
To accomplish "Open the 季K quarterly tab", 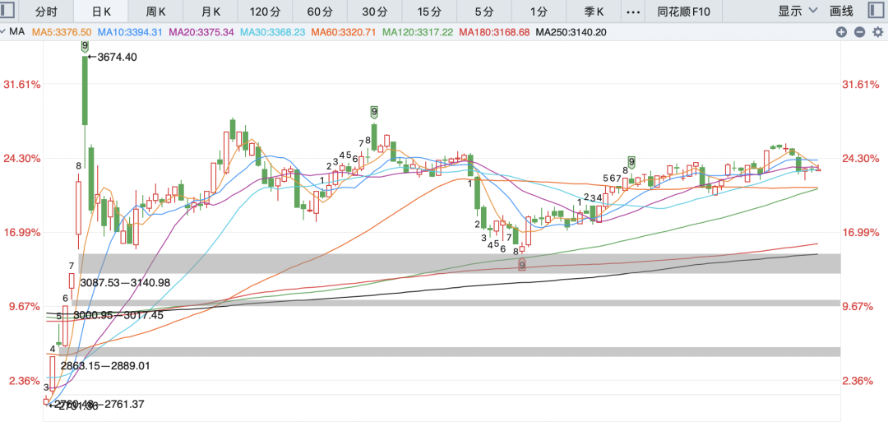I will 594,11.
